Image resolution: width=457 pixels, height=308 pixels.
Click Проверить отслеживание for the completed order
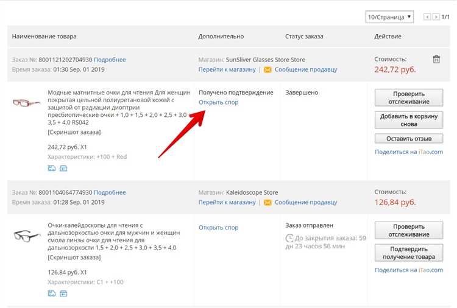click(x=408, y=97)
